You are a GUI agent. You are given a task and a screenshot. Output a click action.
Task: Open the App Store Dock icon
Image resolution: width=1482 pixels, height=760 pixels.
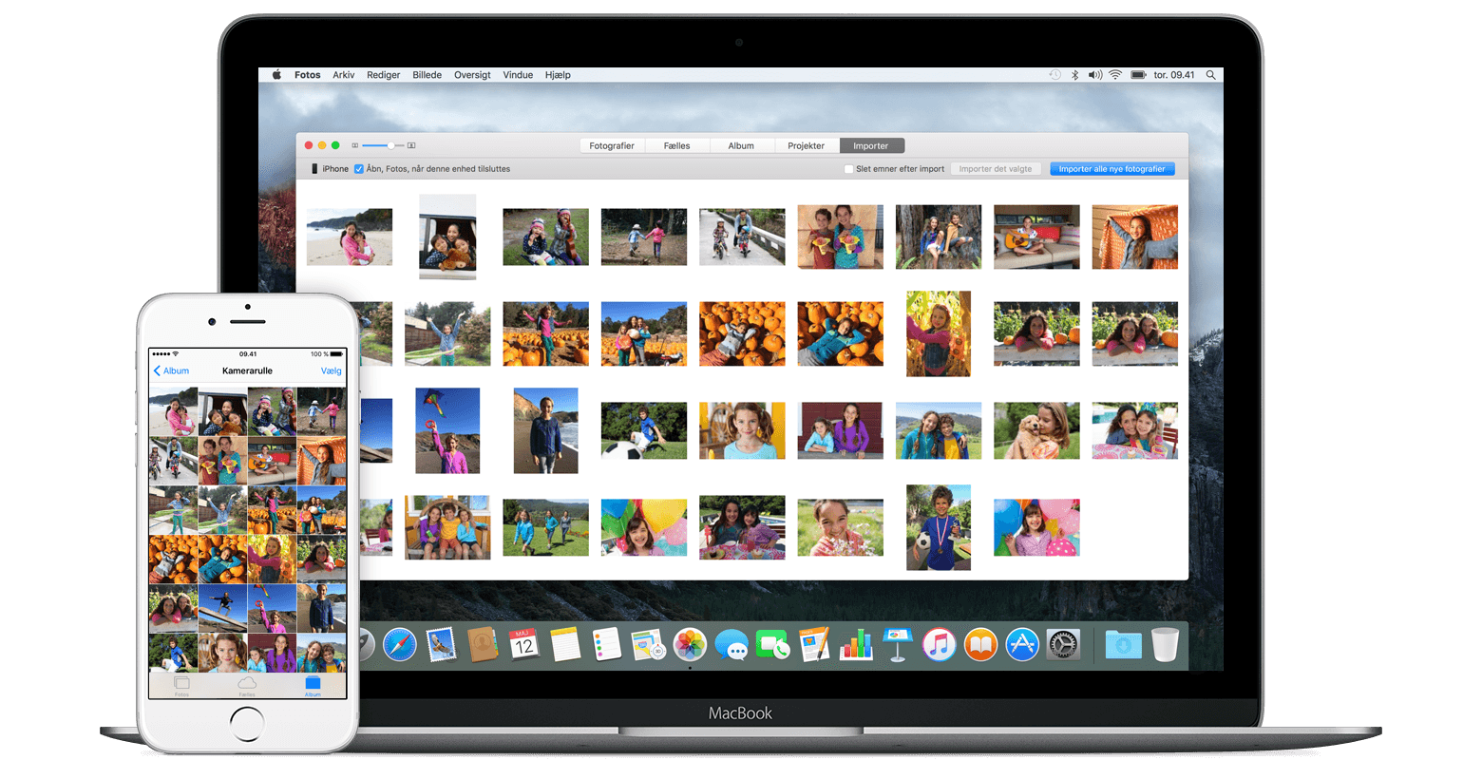pos(1022,645)
